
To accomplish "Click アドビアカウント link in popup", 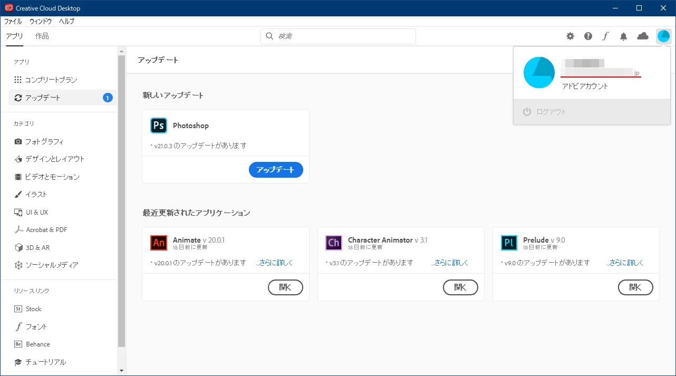I will pyautogui.click(x=585, y=86).
